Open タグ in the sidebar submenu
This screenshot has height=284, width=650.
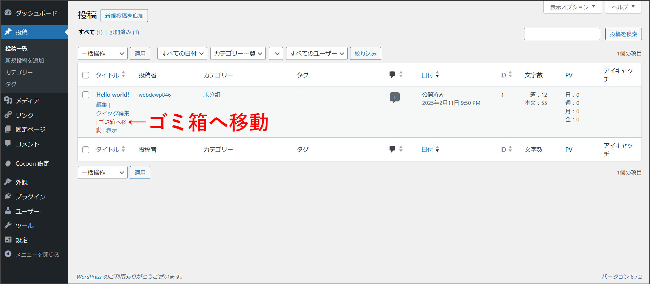11,84
